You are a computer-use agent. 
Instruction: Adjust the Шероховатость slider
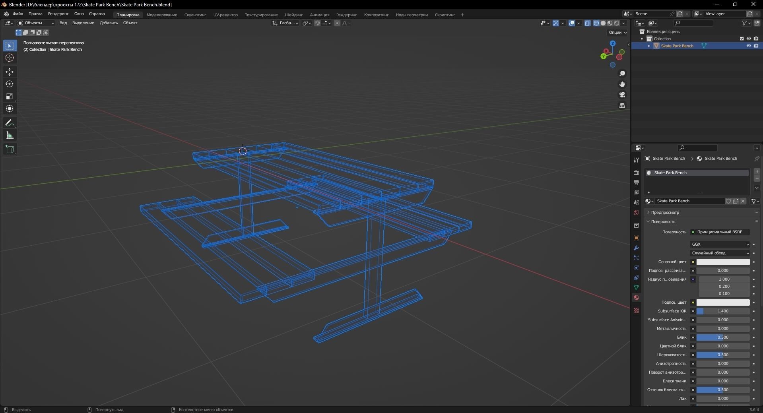tap(723, 355)
